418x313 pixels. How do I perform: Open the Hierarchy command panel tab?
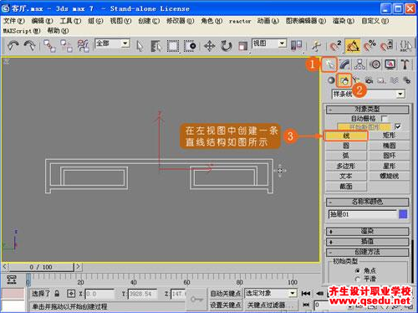pyautogui.click(x=360, y=64)
